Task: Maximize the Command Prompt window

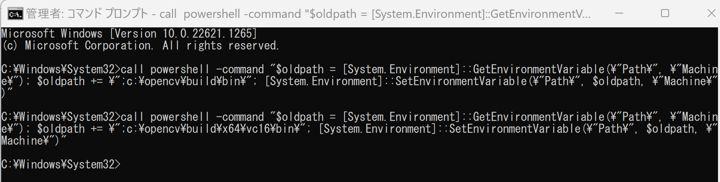Action: coord(665,13)
